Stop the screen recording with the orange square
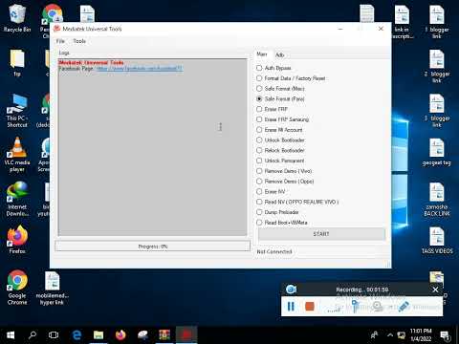Screen dimensions: 459x344 pyautogui.click(x=310, y=307)
